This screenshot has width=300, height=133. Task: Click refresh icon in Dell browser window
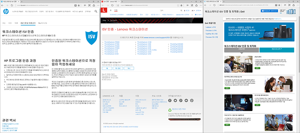point(215,5)
